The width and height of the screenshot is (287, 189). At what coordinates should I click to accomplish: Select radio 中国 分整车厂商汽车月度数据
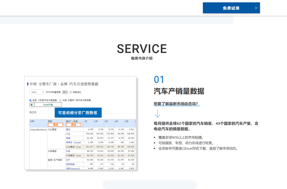(x=60, y=100)
